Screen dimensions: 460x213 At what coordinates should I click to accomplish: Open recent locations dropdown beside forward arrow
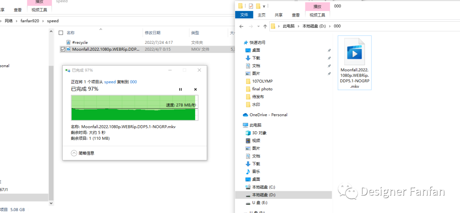click(258, 26)
